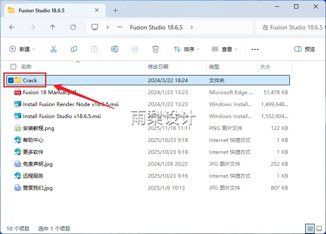Click the Cut scissors icon
This screenshot has width=326, height=234.
54,49
